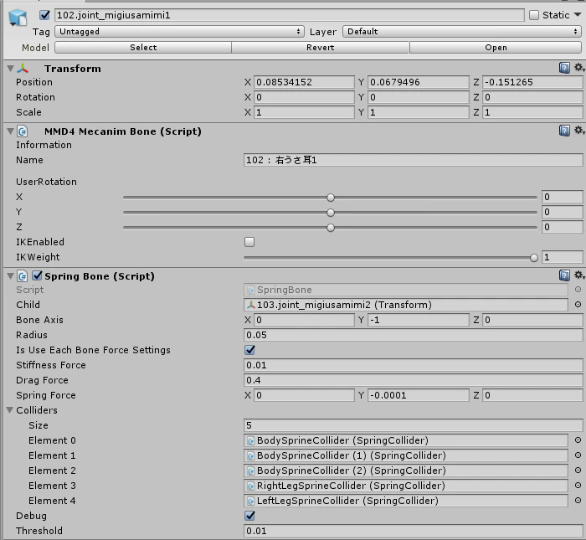This screenshot has height=540, width=586.
Task: Collapse the Transform component foldout
Action: 10,69
